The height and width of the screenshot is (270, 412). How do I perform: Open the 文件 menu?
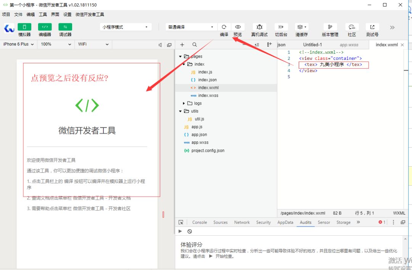click(x=18, y=14)
